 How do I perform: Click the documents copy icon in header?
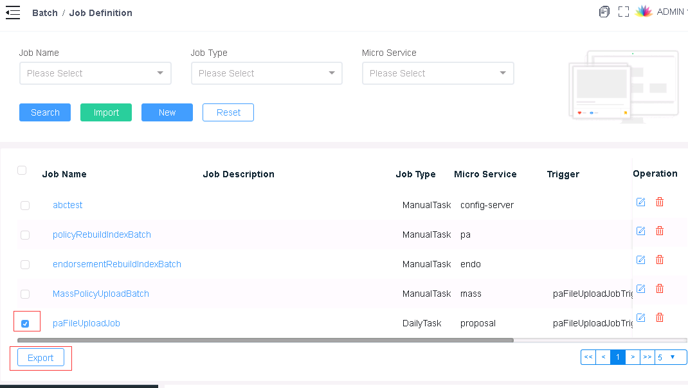coord(604,12)
